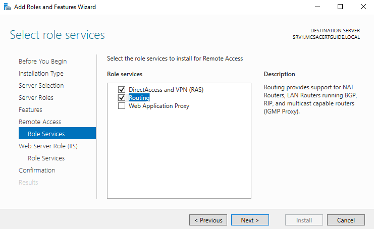
Task: Cancel the wizard
Action: point(346,220)
